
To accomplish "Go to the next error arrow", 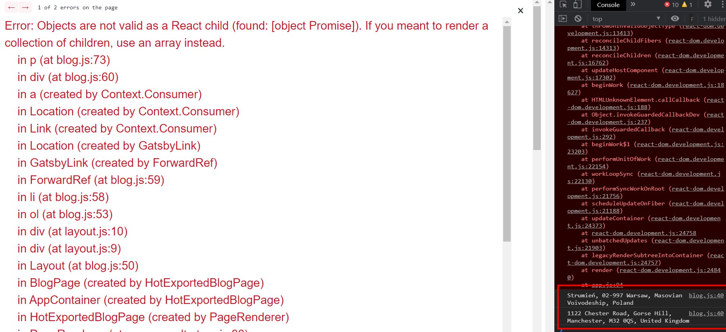I will [25, 7].
